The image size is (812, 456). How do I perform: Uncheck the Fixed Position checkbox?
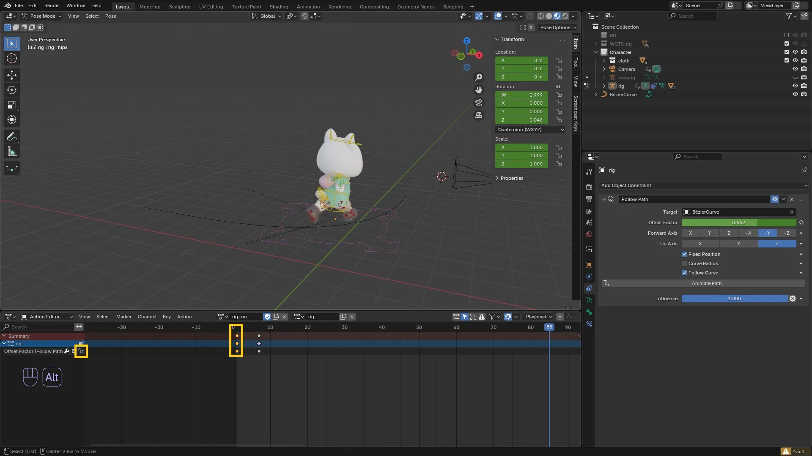tap(684, 254)
